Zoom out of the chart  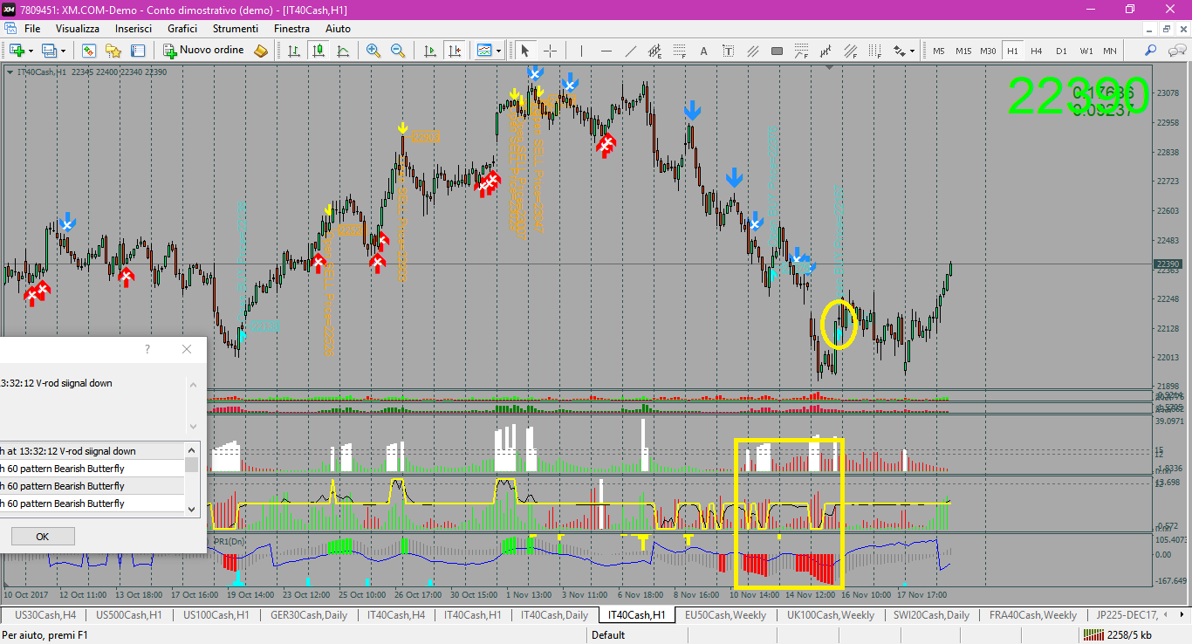point(398,51)
